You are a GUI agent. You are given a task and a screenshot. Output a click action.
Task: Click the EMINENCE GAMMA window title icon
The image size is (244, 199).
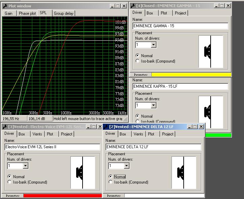click(x=133, y=6)
